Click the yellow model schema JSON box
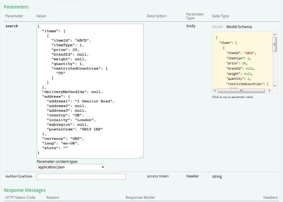This screenshot has width=283, height=202. coord(243,60)
